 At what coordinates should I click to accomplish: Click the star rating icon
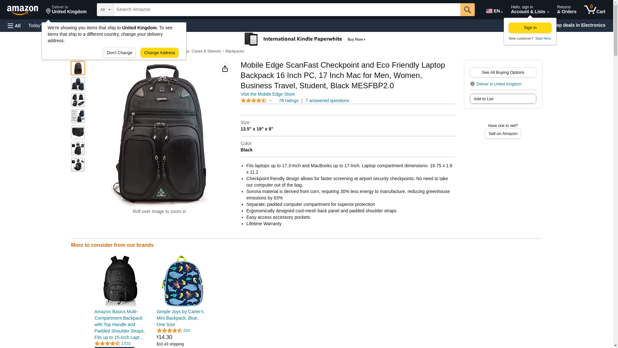tap(254, 101)
